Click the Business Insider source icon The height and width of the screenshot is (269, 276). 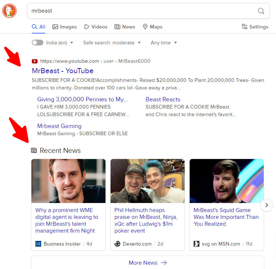tap(38, 244)
